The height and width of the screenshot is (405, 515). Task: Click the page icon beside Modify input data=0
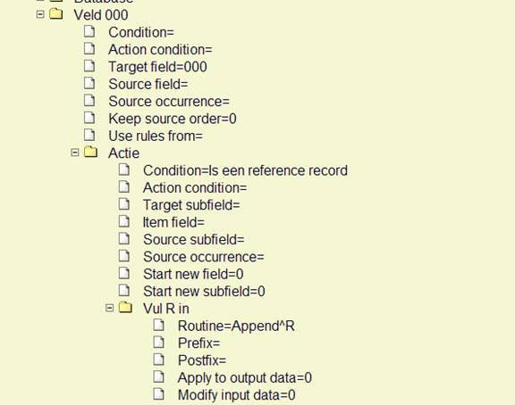coord(159,394)
